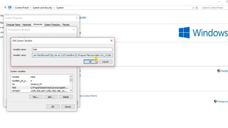Image resolution: width=228 pixels, height=128 pixels.
Task: Open System and Security breadcrumb
Action: tap(42, 8)
